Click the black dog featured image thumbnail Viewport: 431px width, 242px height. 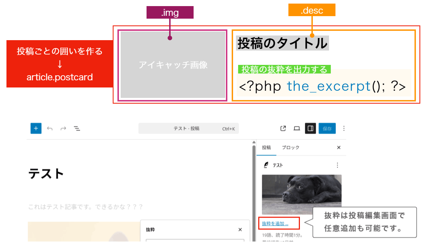(301, 195)
